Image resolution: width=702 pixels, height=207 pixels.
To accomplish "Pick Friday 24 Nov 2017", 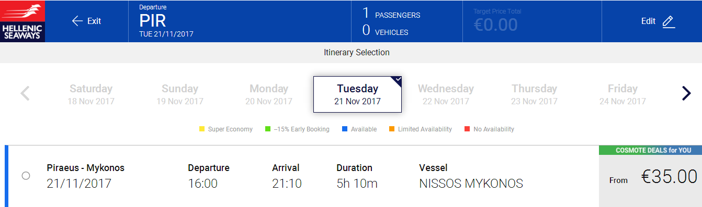I will (x=622, y=94).
